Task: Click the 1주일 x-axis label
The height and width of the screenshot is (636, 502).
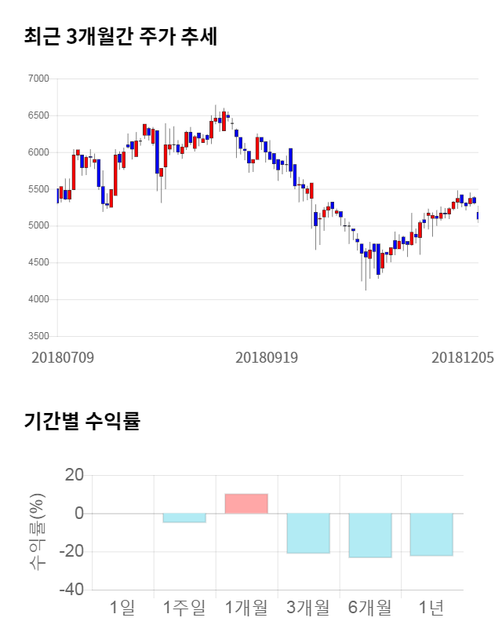Action: pos(184,607)
